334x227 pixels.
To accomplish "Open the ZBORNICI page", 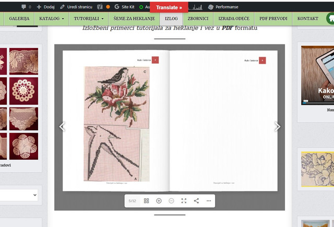I will tap(198, 19).
